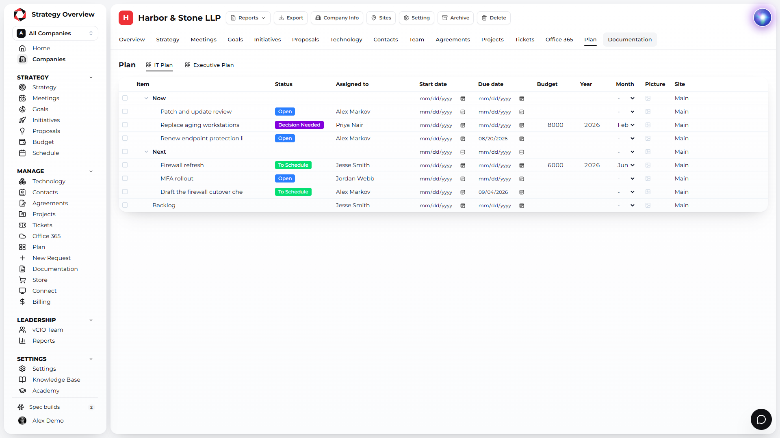Select the Firewall refresh row checkbox
This screenshot has height=438, width=780.
[x=125, y=165]
